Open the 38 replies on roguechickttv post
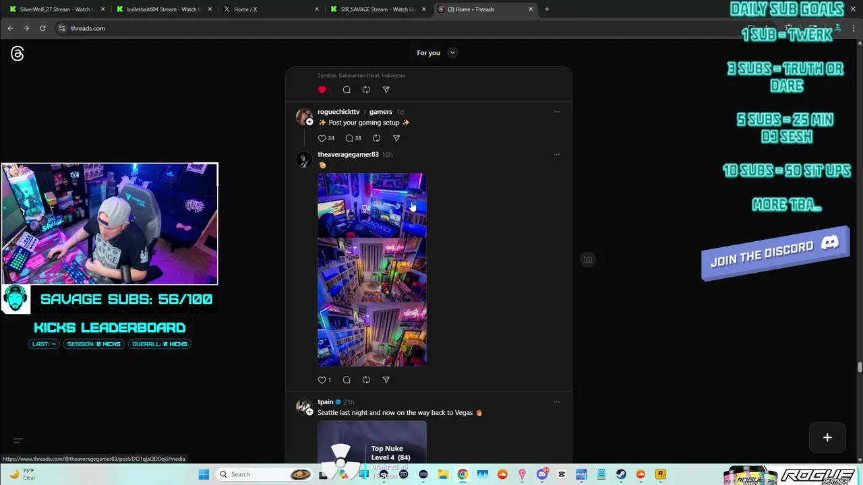The image size is (863, 485). (x=353, y=138)
